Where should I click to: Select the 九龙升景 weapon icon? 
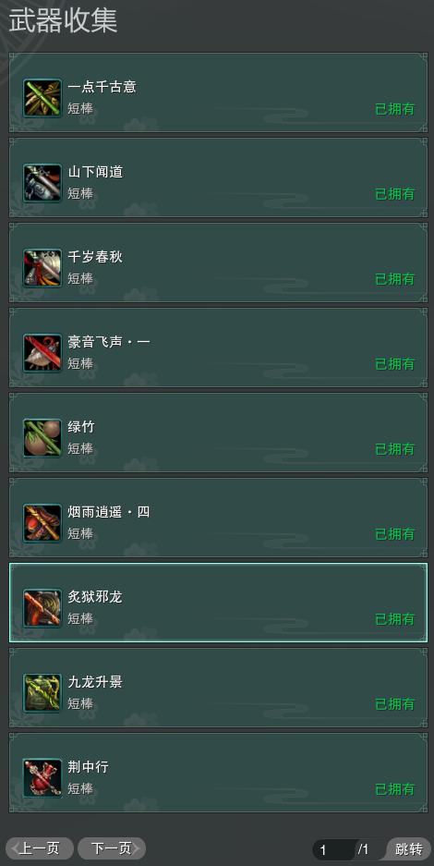point(42,693)
